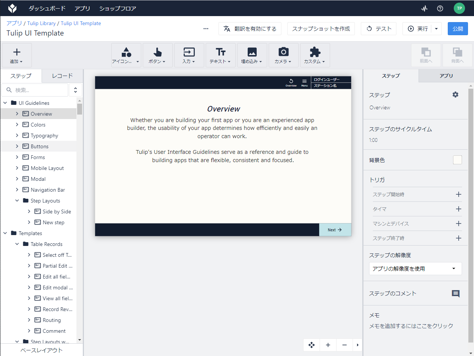Expand the Typography step chevron

pyautogui.click(x=17, y=136)
